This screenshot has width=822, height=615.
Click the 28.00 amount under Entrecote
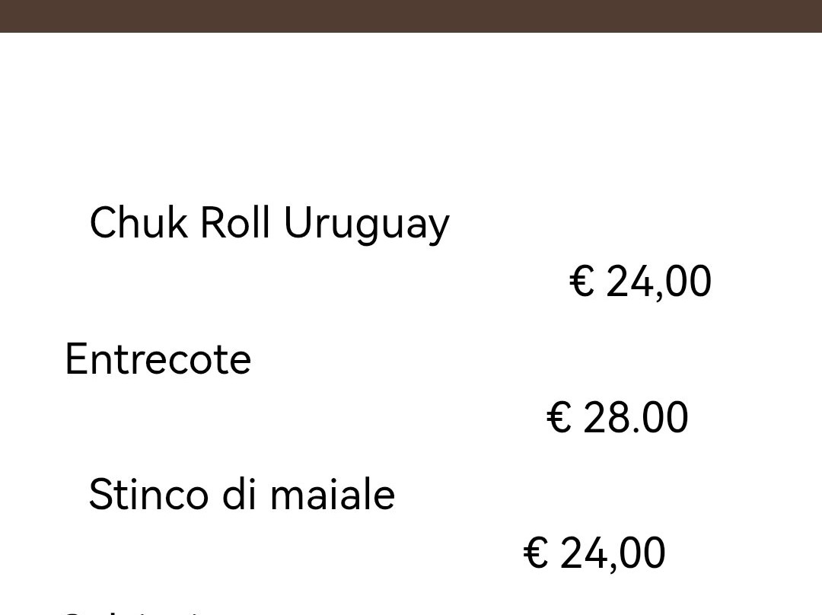[636, 418]
